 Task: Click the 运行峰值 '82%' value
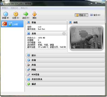[39, 42]
